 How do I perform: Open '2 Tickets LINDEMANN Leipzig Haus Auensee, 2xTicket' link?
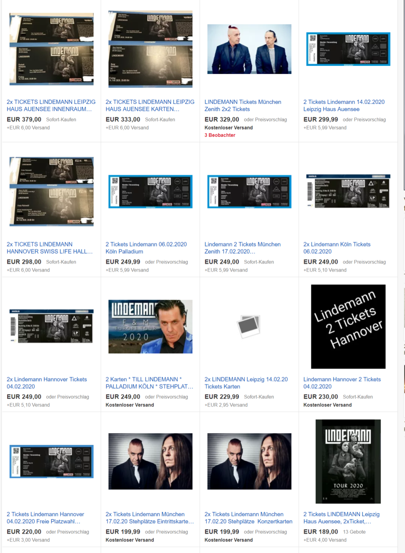pos(341,518)
